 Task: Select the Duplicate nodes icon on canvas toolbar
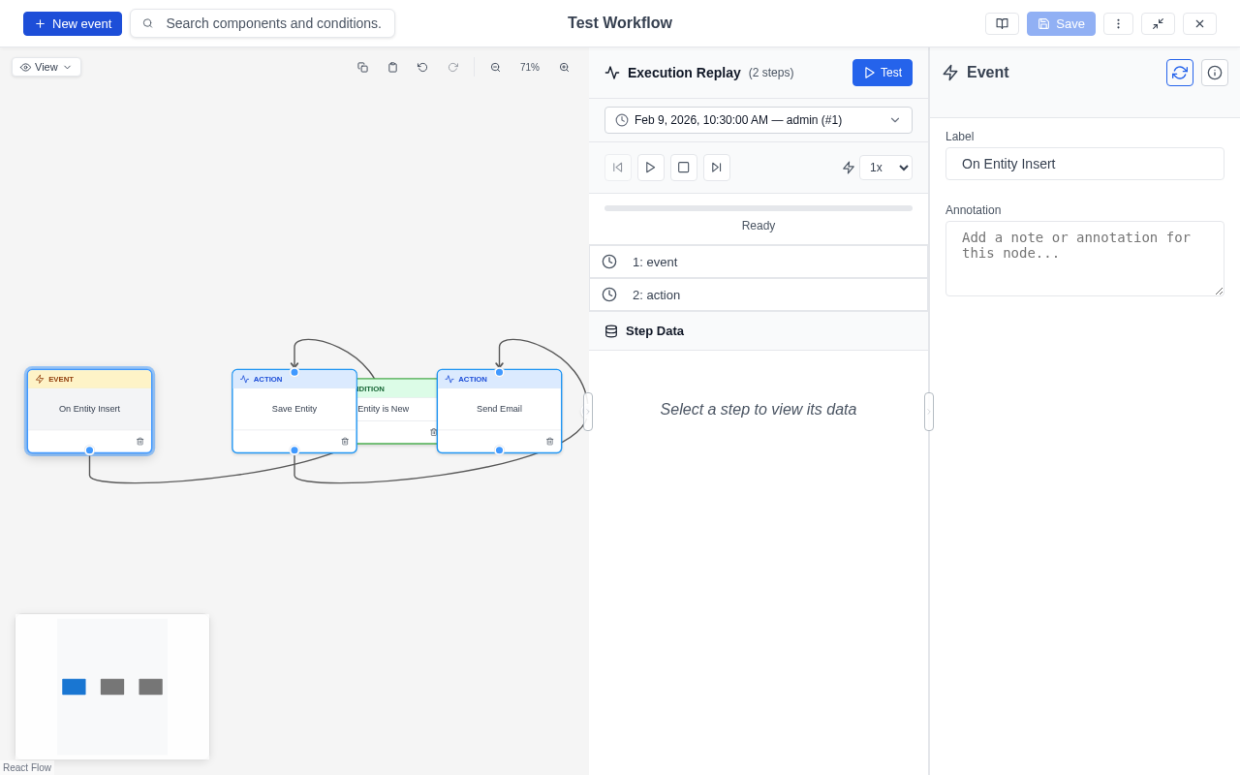click(x=363, y=67)
